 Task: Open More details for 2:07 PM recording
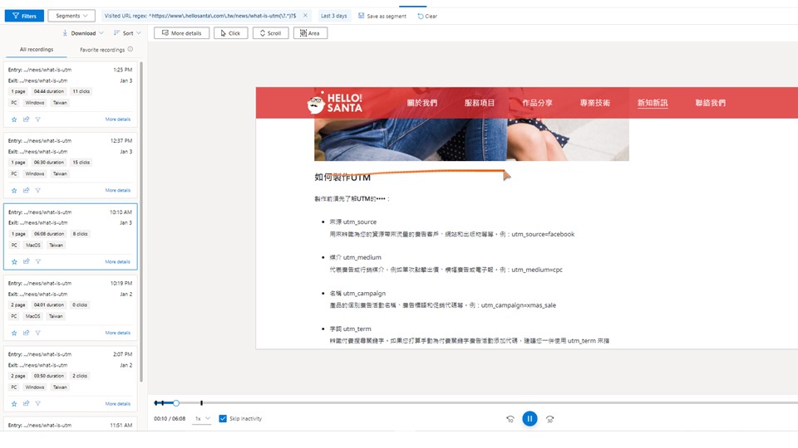coord(117,404)
